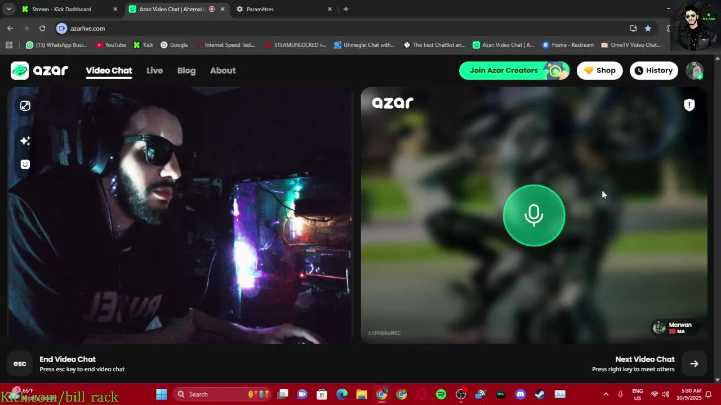Open Uhmegle Chat bookmark
The width and height of the screenshot is (721, 405).
(364, 45)
